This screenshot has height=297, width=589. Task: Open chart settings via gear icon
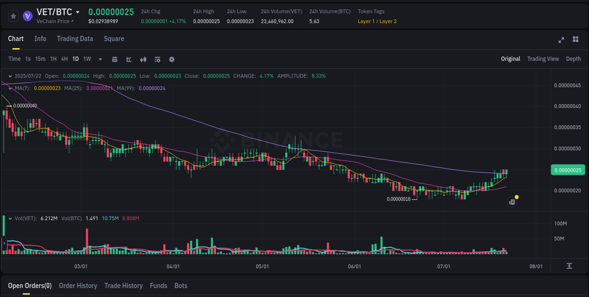click(172, 59)
